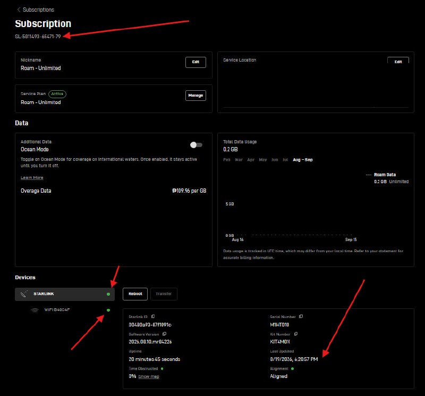Click uptime value 20 minutes 45 seconds
Screen dimensions: 425x396
click(x=155, y=359)
